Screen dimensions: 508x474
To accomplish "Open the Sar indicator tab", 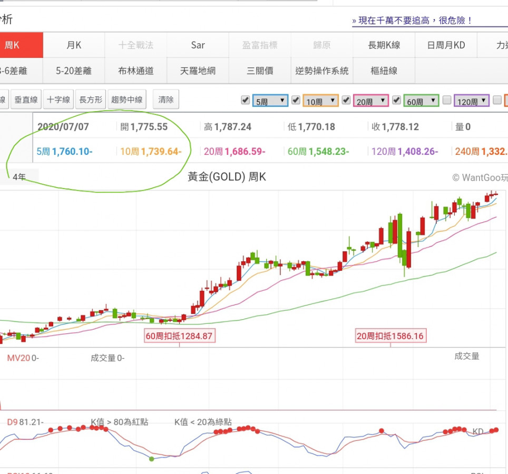I will pyautogui.click(x=198, y=45).
